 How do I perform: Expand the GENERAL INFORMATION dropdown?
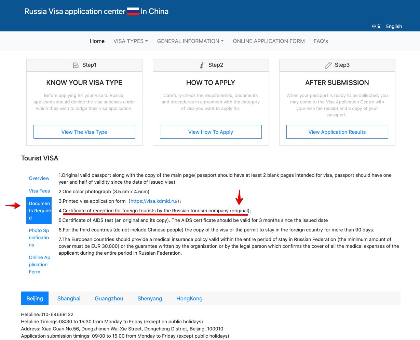[190, 41]
